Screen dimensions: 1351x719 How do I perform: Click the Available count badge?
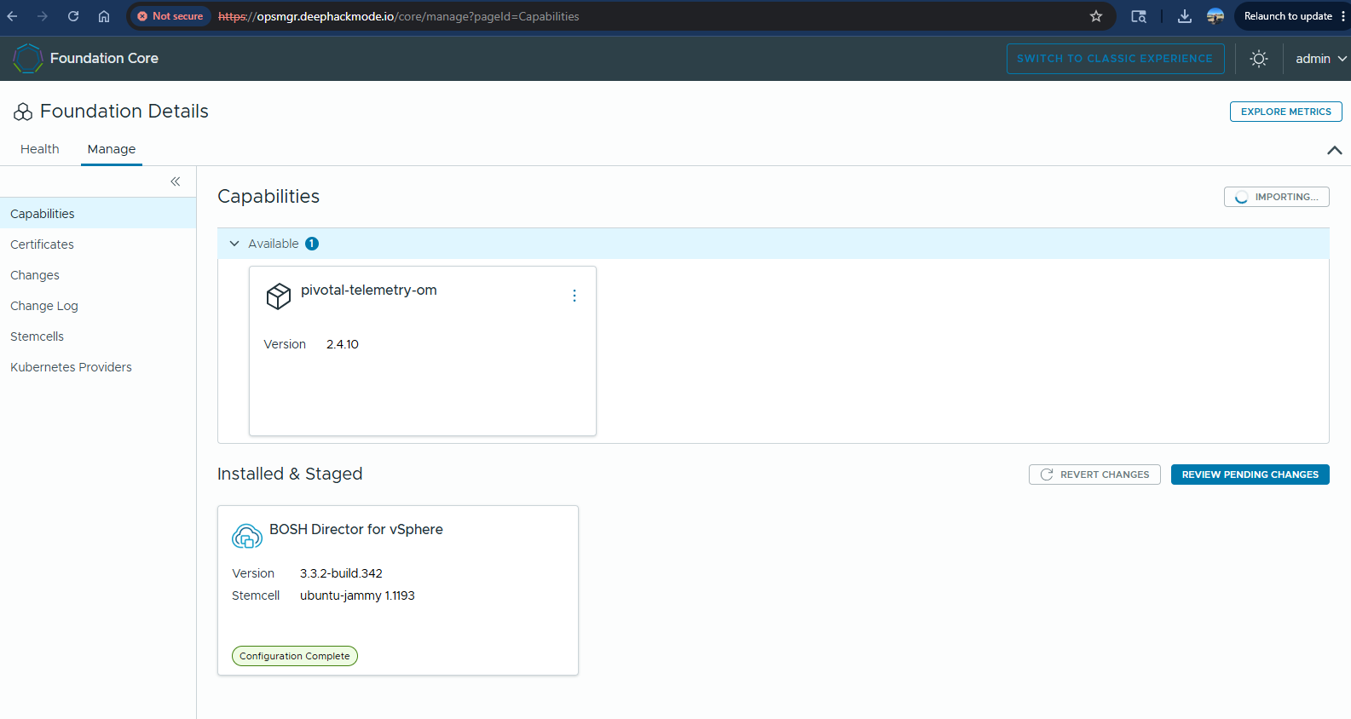coord(312,244)
